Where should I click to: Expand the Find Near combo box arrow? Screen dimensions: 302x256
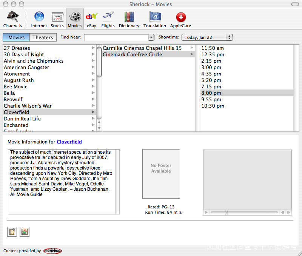click(151, 37)
